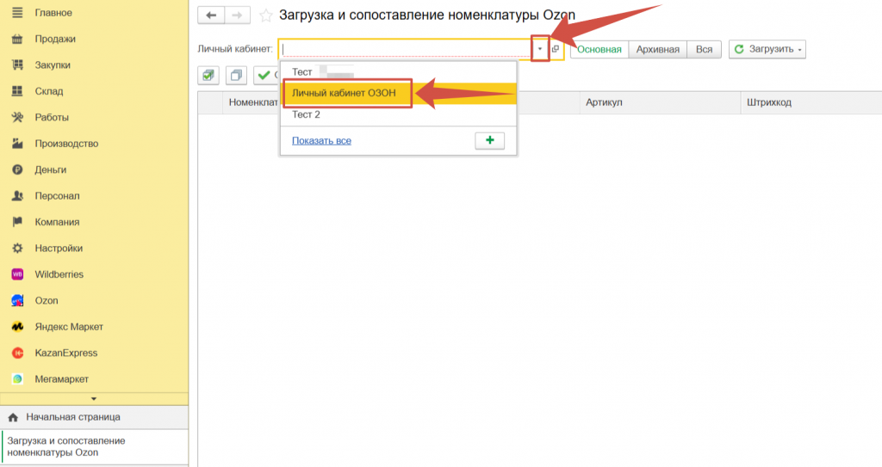Go to Начальная страница
Image resolution: width=882 pixels, height=467 pixels.
point(72,417)
